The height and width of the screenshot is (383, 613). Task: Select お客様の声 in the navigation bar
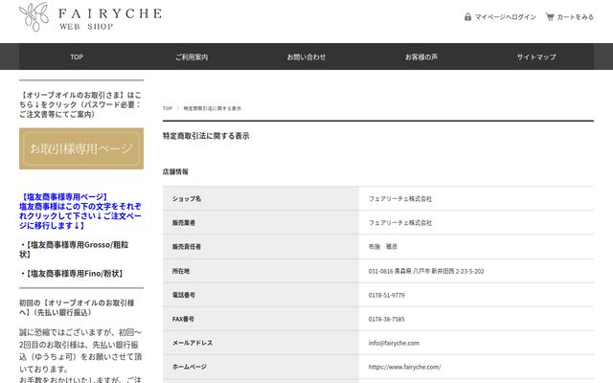coord(421,57)
